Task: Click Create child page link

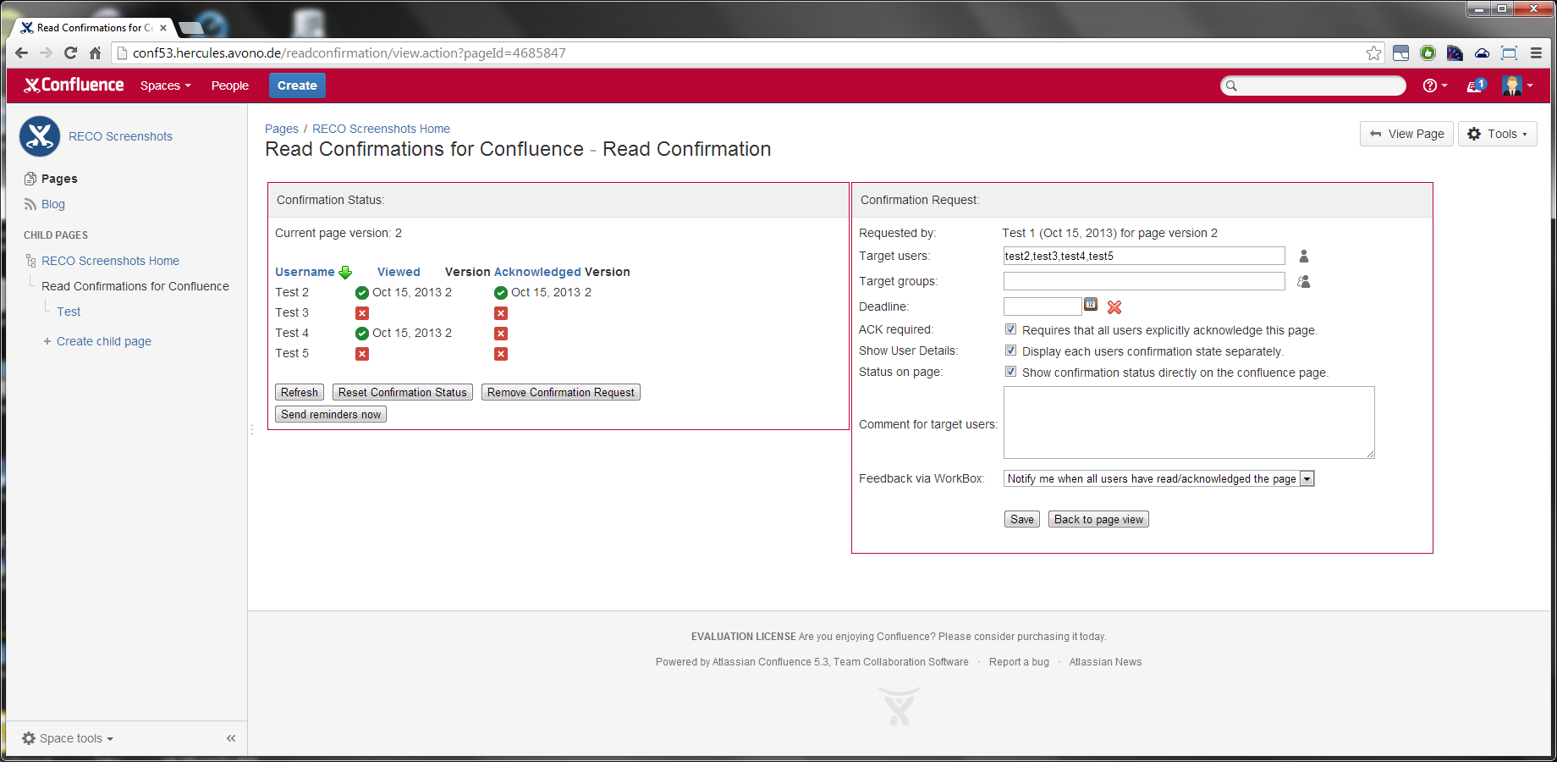Action: tap(104, 341)
